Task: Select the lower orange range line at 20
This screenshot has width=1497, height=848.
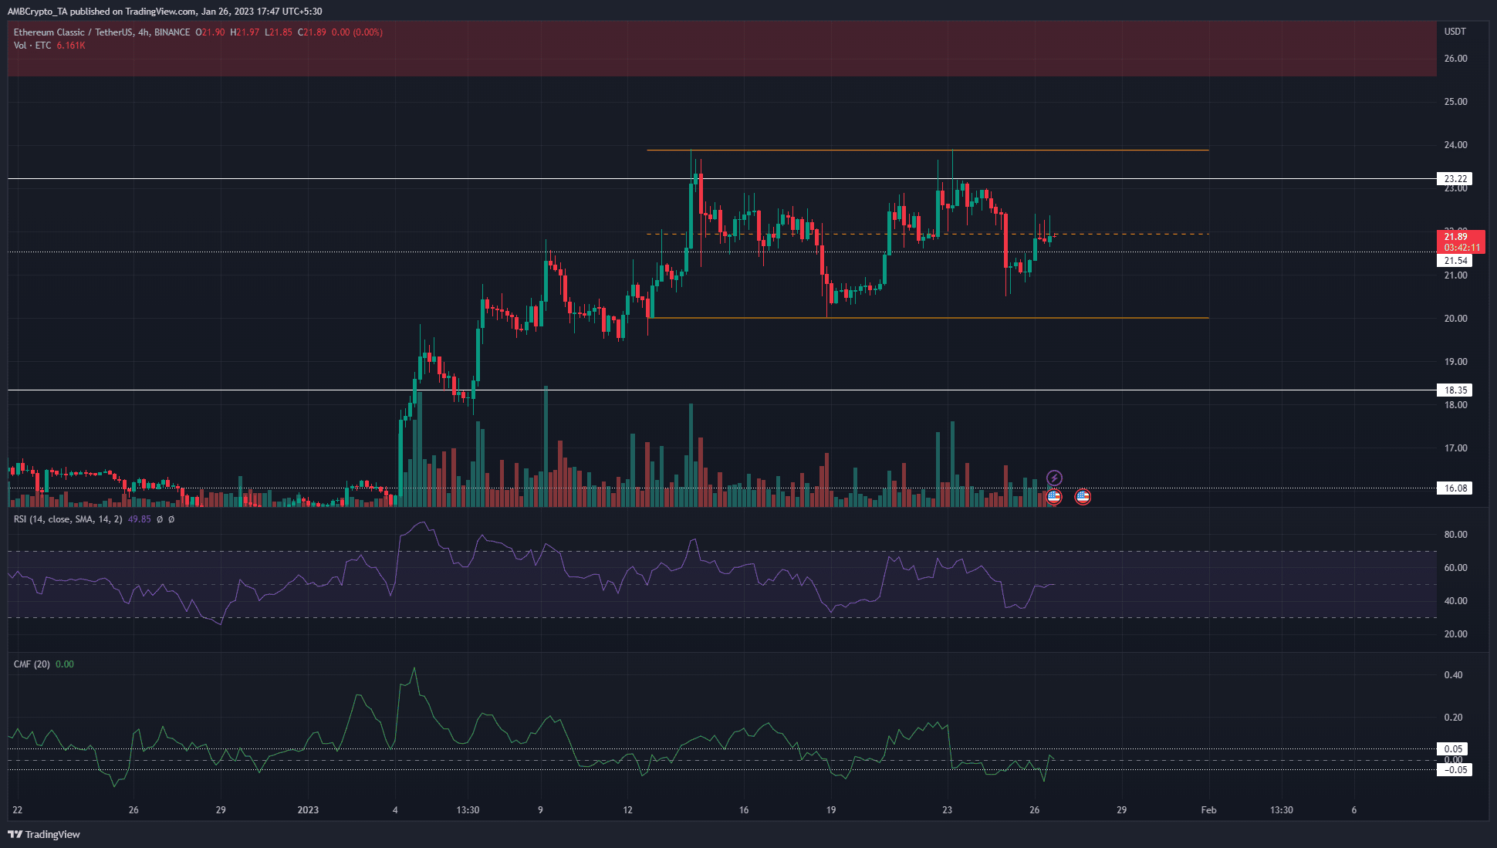Action: pyautogui.click(x=928, y=318)
